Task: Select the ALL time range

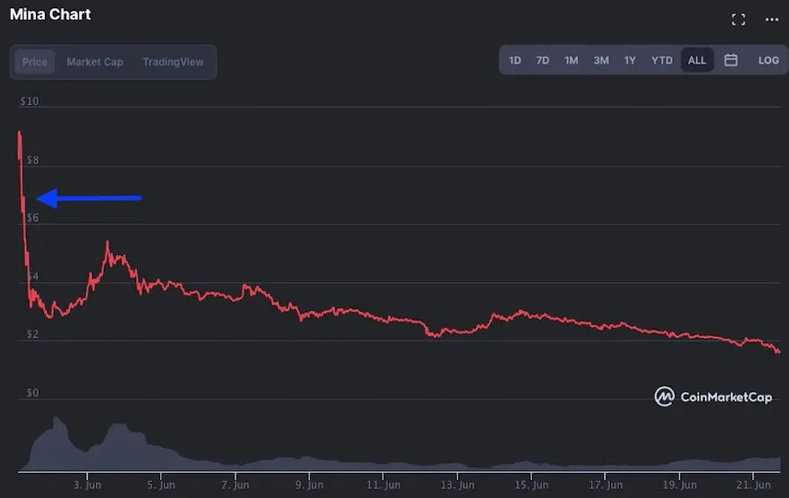Action: pos(697,60)
